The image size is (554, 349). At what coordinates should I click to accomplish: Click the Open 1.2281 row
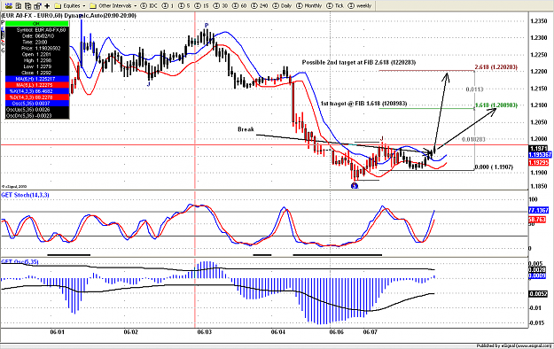pyautogui.click(x=36, y=54)
